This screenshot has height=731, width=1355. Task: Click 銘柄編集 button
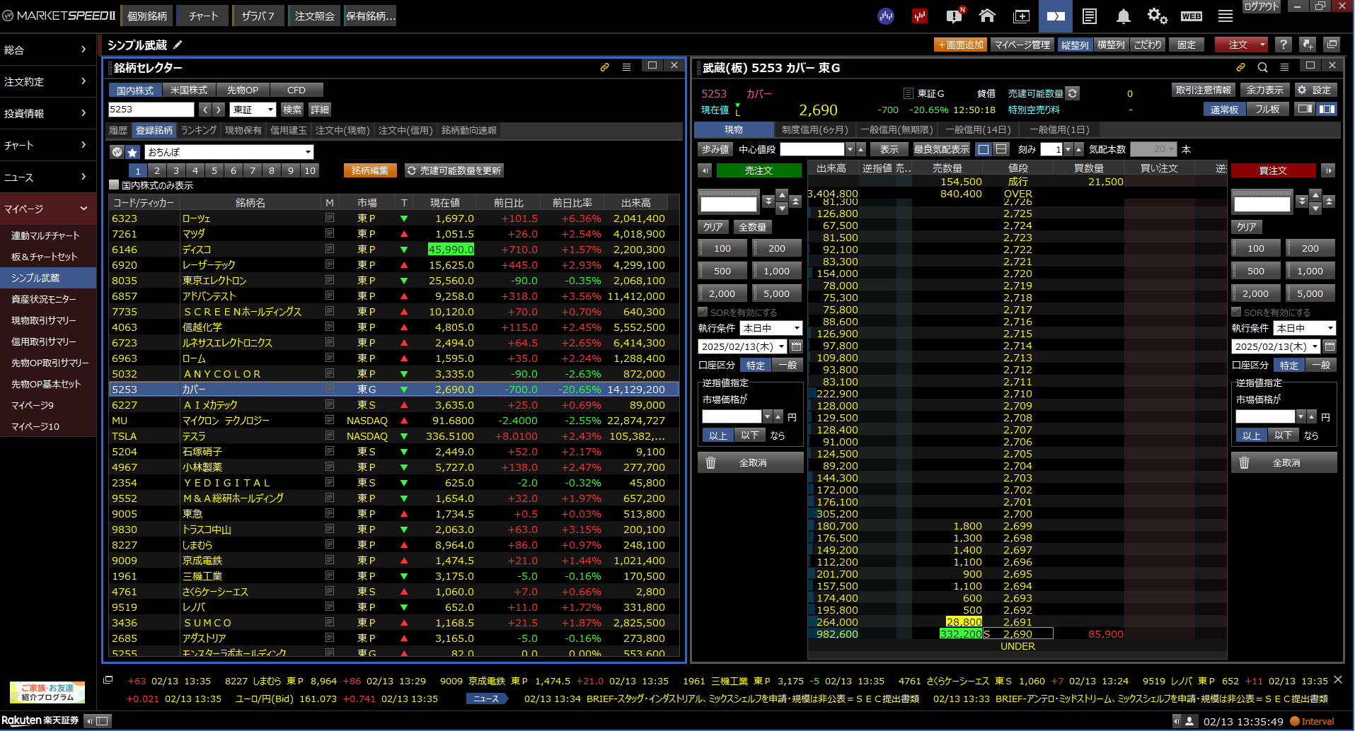click(370, 170)
